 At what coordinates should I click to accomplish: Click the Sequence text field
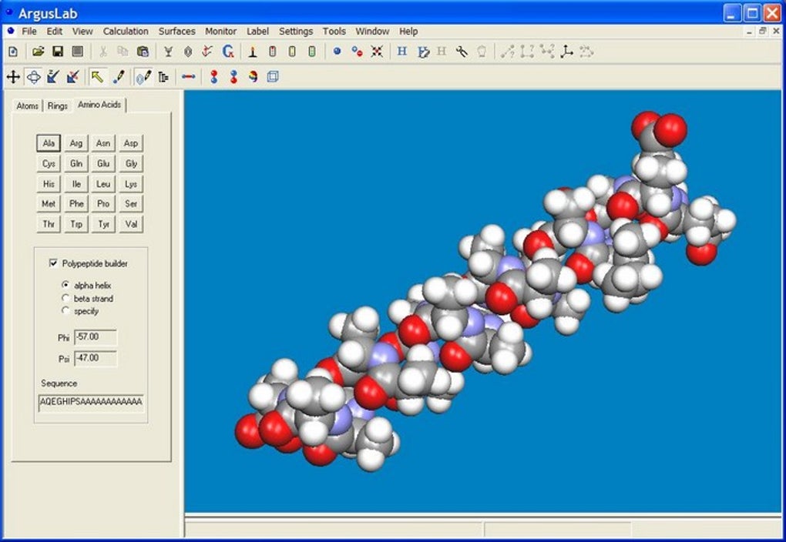(92, 403)
